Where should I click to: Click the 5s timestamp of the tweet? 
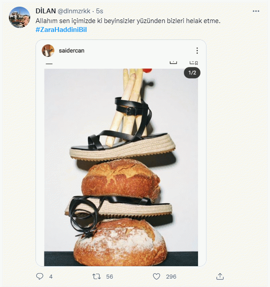click(x=100, y=11)
